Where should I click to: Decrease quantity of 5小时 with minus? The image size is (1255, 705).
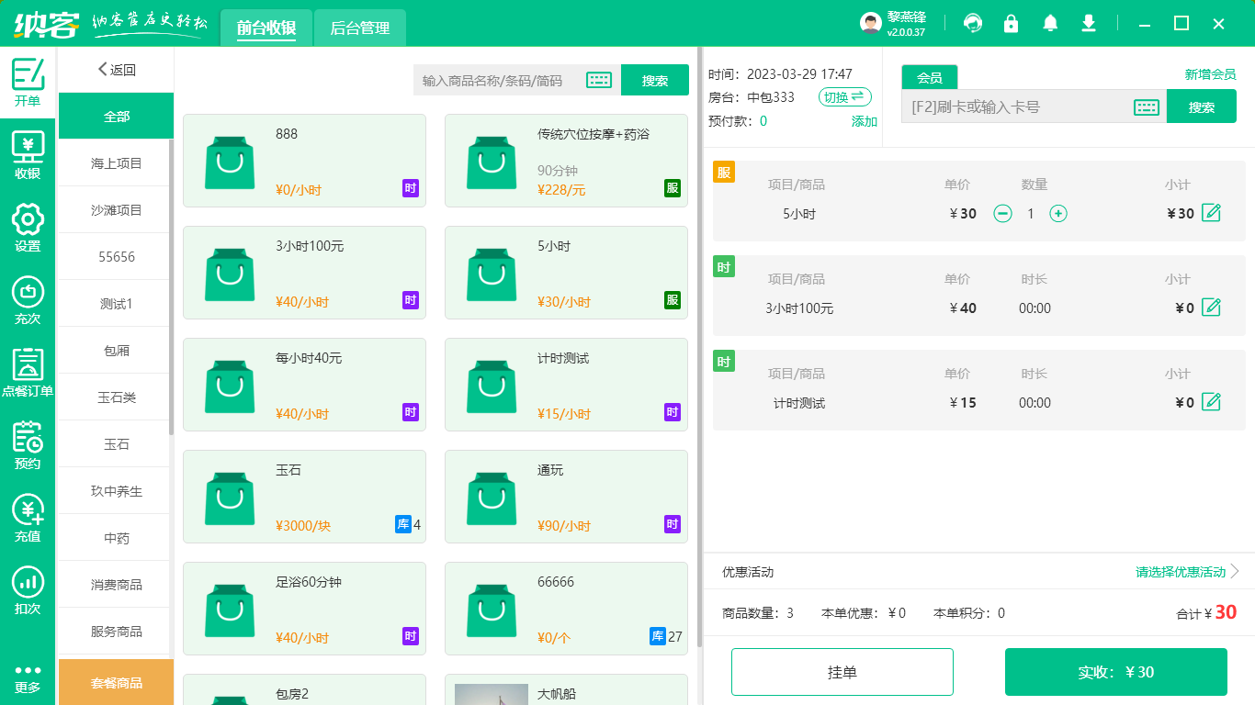point(1003,214)
